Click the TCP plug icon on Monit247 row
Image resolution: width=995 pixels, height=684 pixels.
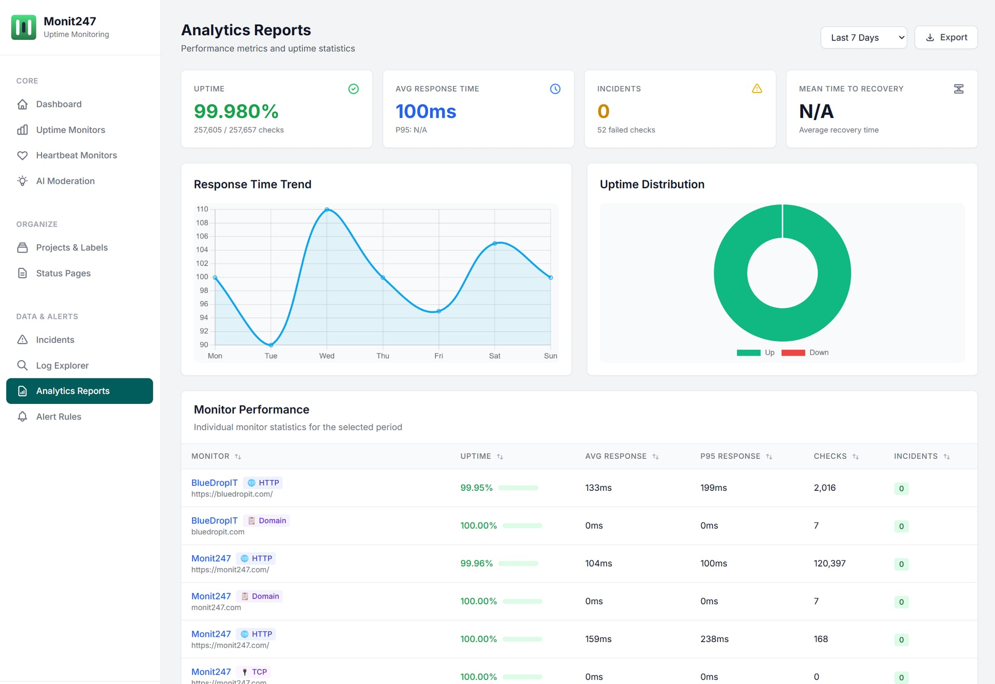tap(245, 672)
